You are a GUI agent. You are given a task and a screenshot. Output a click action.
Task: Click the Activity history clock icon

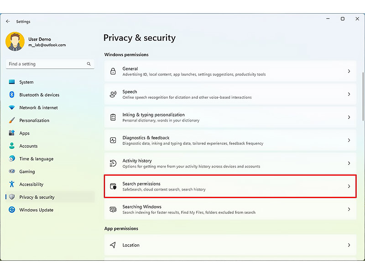[113, 163]
